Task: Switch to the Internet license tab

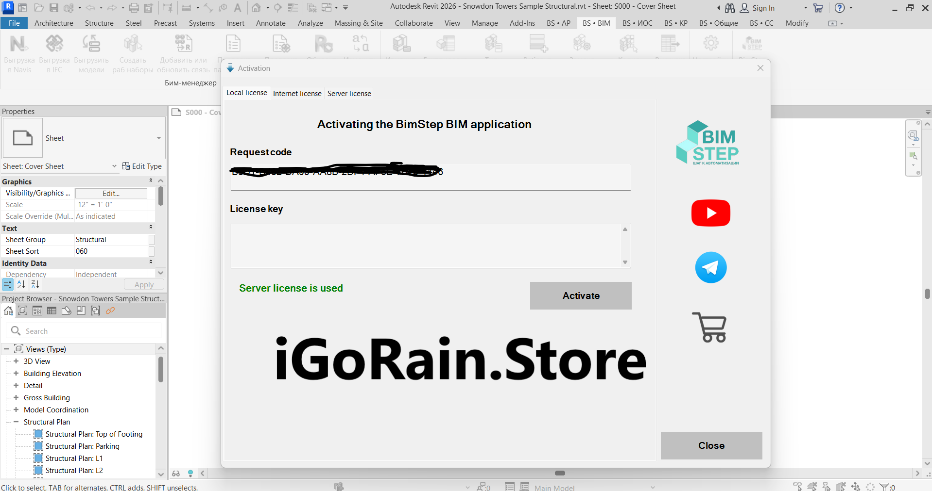Action: (297, 94)
